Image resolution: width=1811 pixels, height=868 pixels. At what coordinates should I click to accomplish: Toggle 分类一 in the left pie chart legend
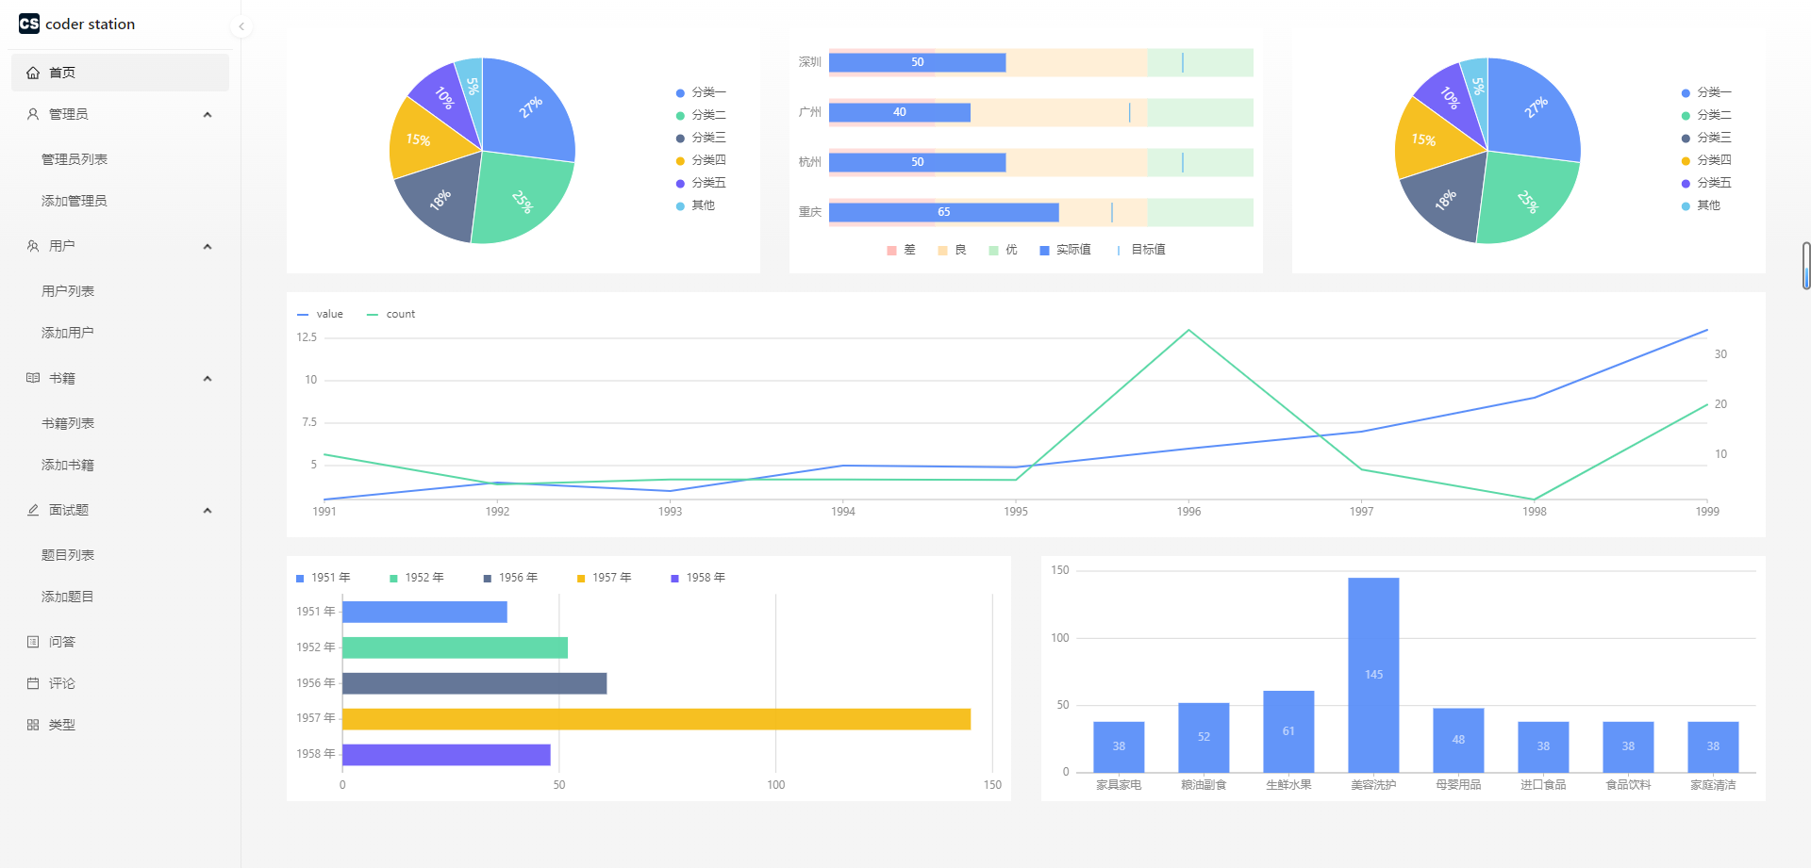tap(701, 92)
